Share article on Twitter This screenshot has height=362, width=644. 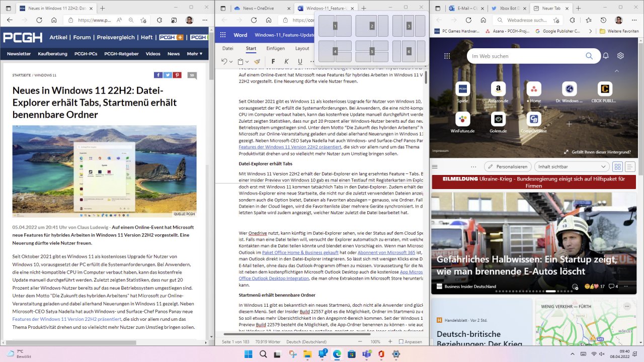[x=168, y=75]
